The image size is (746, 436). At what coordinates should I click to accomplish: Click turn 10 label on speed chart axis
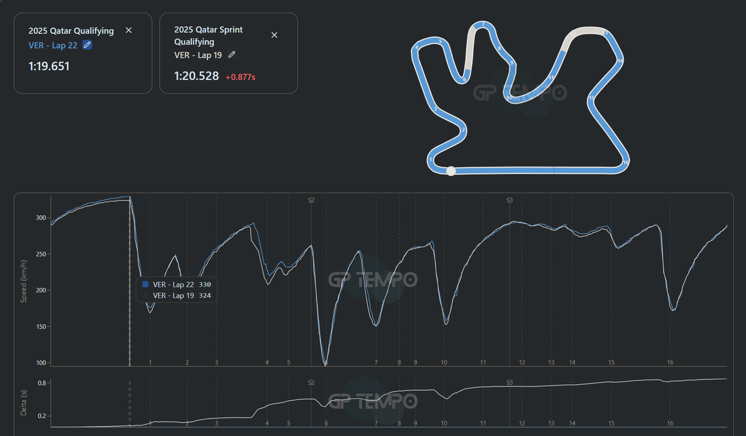tap(444, 363)
